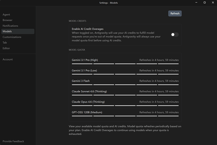Click the Gemini 3 Flash model name
The width and height of the screenshot is (217, 145).
click(x=81, y=81)
